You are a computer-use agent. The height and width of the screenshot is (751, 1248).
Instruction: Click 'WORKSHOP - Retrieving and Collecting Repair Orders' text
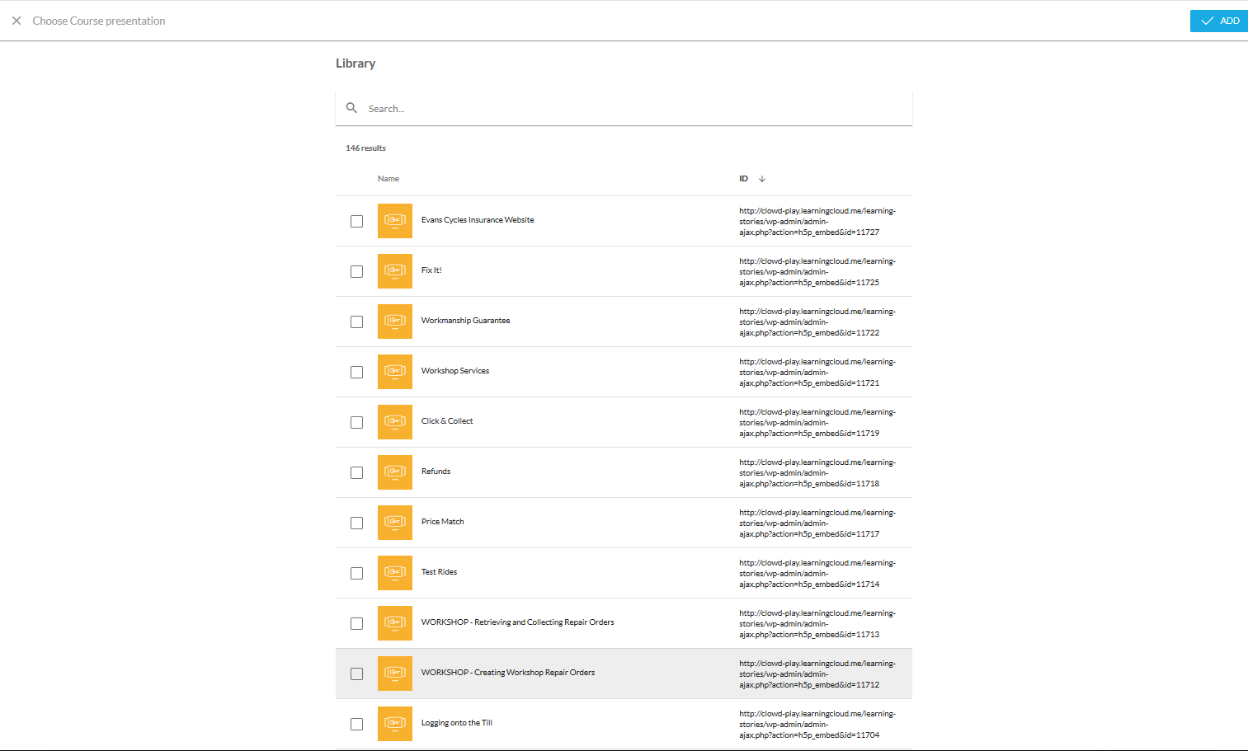pyautogui.click(x=517, y=622)
